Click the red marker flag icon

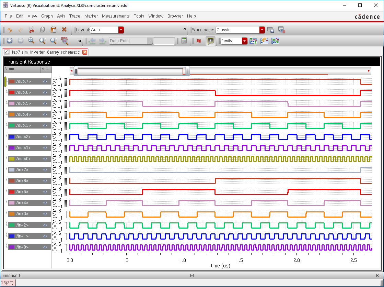click(199, 41)
